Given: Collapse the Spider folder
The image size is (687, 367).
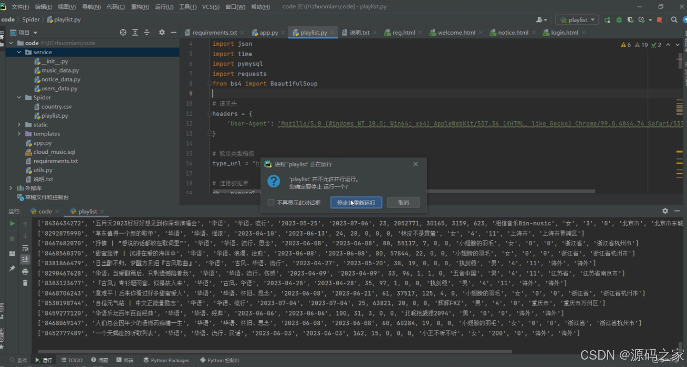Looking at the screenshot, I should tap(19, 97).
